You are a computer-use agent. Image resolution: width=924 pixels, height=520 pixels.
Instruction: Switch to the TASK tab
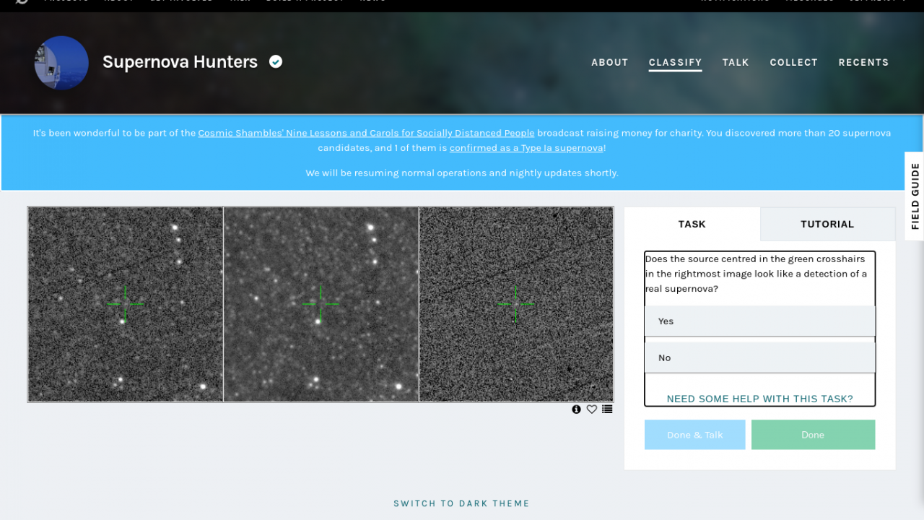692,224
